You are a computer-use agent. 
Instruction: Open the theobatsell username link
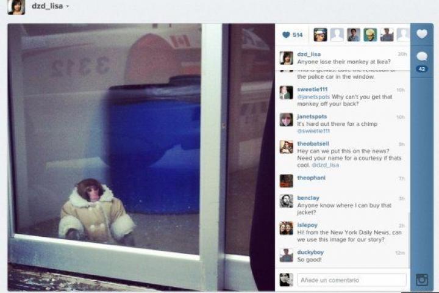click(313, 143)
